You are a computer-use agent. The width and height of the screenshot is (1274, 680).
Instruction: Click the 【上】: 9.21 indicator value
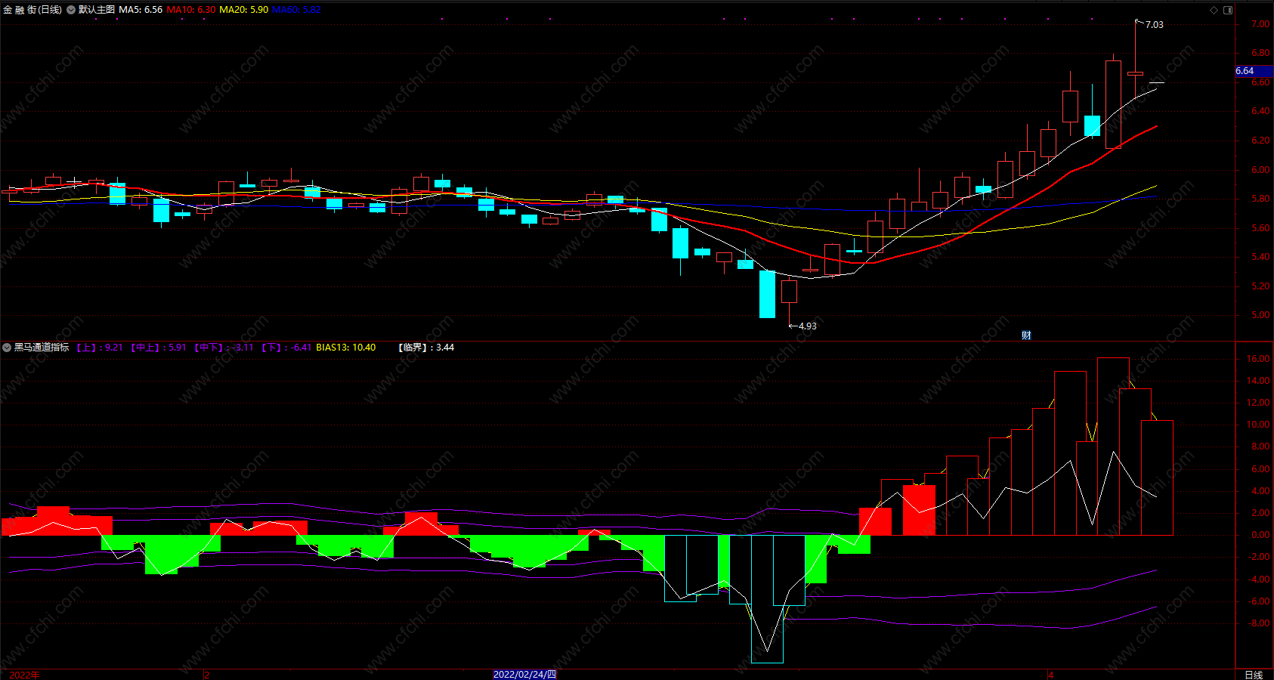coord(99,348)
